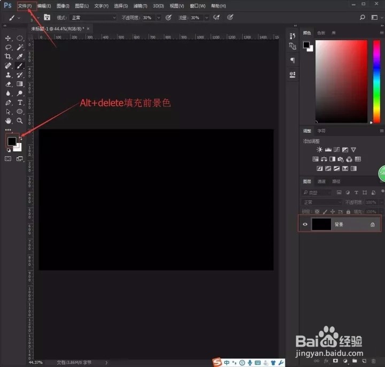The height and width of the screenshot is (367, 385).
Task: Switch to the 字符 tab
Action: coord(321,131)
